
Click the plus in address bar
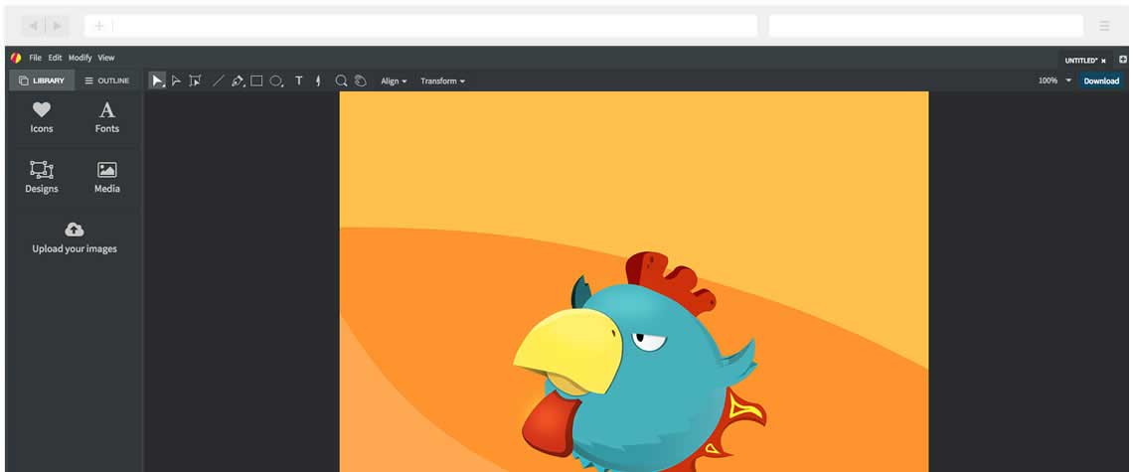(x=99, y=26)
